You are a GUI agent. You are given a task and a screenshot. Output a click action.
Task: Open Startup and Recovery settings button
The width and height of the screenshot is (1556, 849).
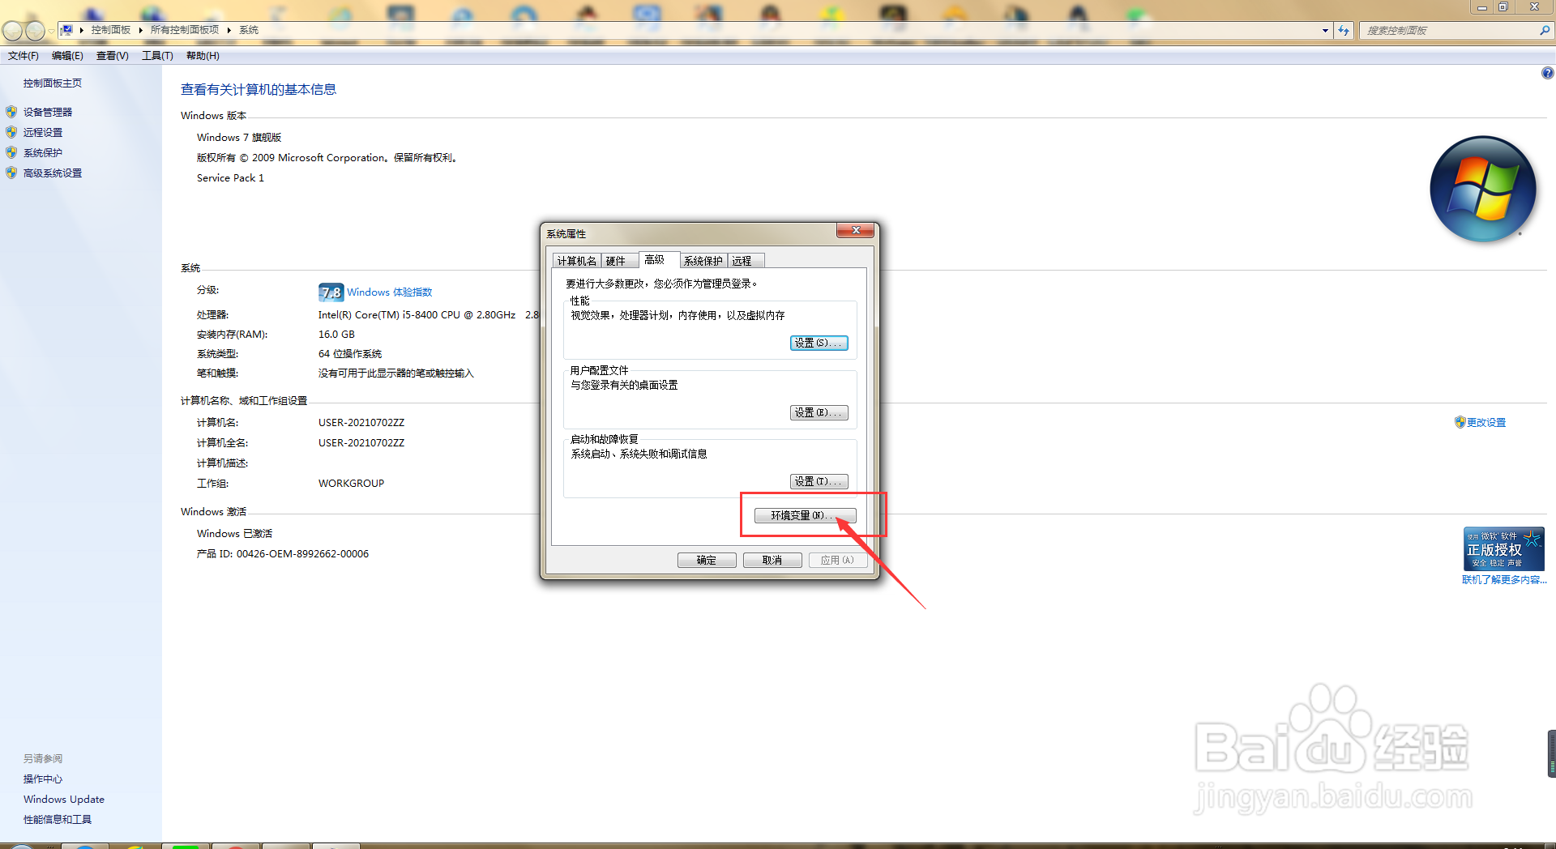coord(819,481)
